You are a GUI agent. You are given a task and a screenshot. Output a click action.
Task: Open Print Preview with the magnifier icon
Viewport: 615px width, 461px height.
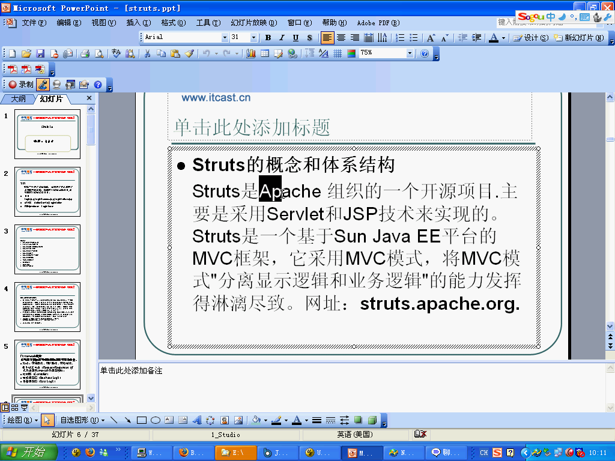point(99,53)
